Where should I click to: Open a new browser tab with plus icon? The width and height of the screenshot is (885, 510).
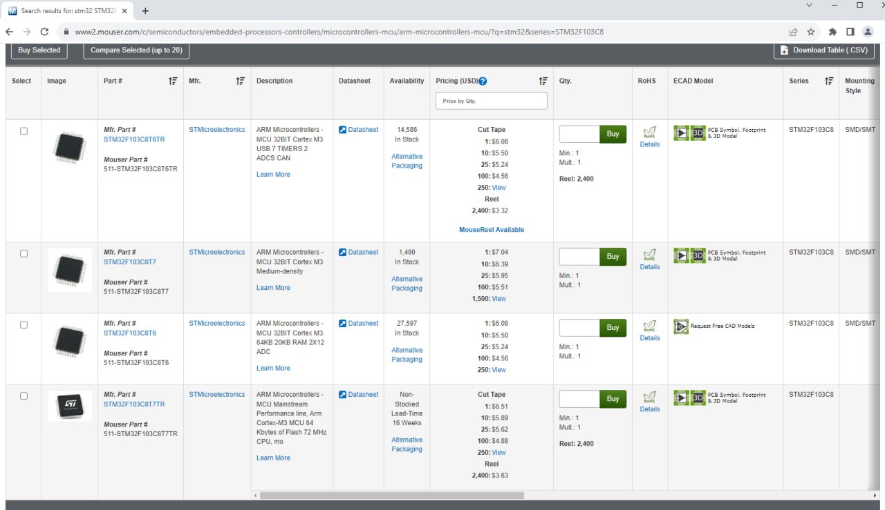point(145,11)
